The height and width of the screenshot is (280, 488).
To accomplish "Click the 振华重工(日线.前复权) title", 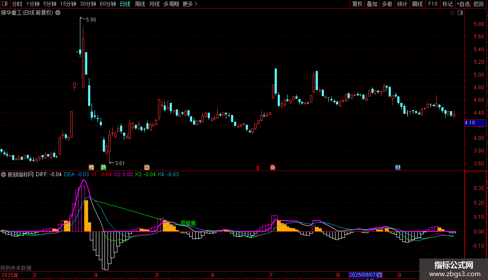I will (27, 13).
